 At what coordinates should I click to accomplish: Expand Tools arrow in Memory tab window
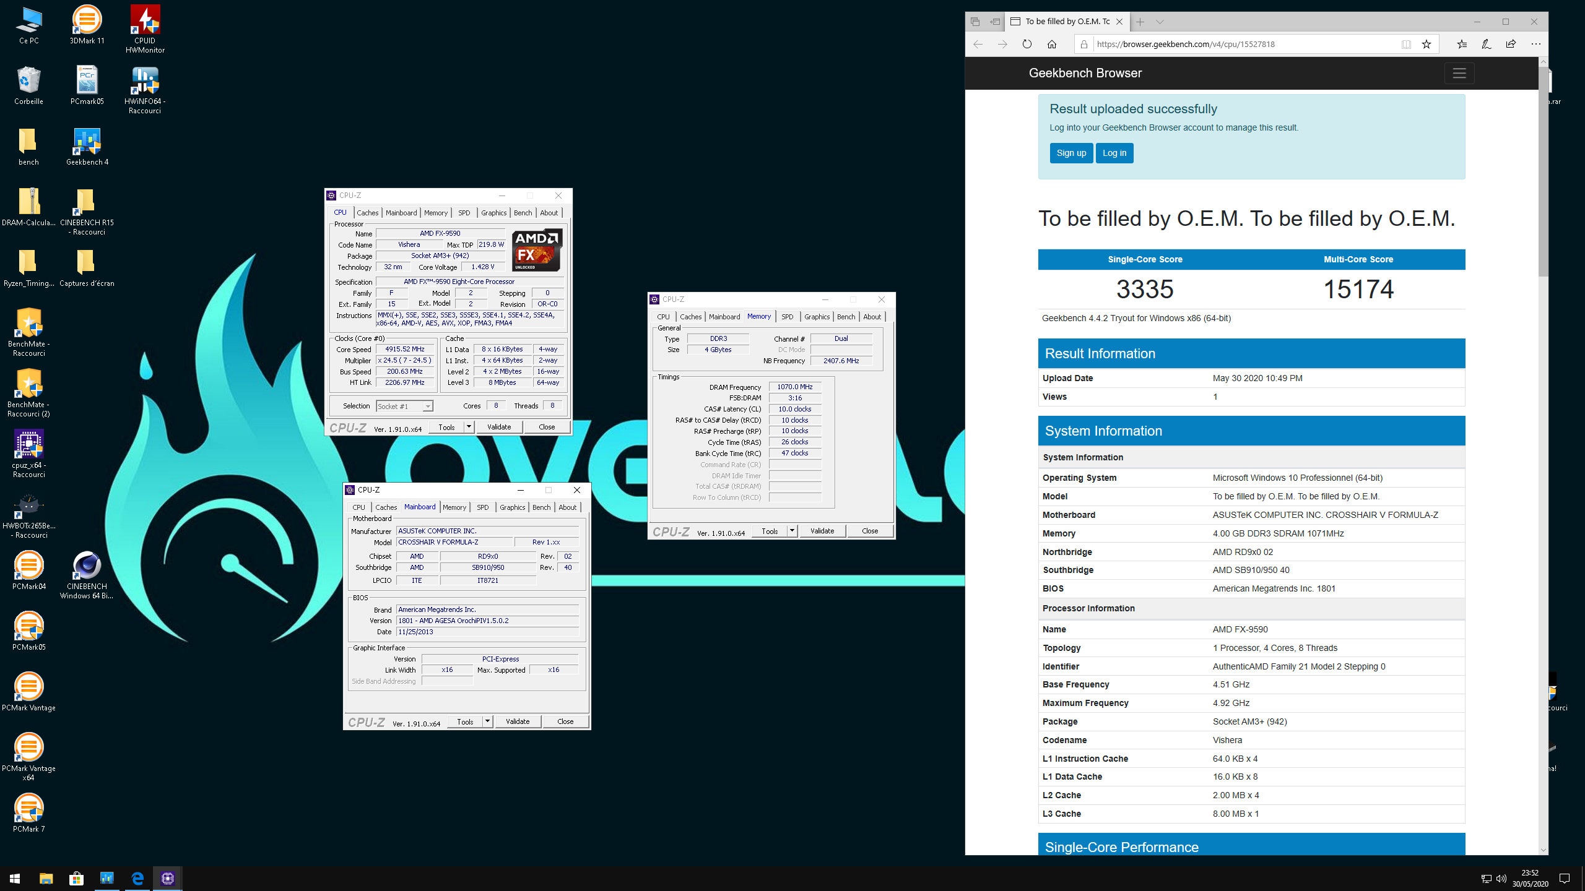pyautogui.click(x=792, y=531)
